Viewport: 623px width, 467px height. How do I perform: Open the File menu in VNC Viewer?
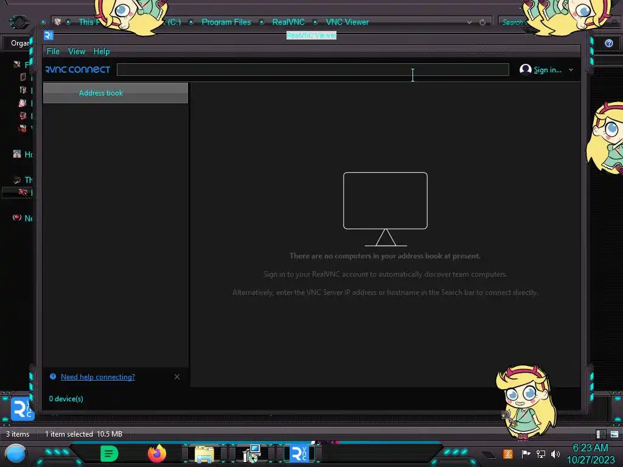click(53, 51)
